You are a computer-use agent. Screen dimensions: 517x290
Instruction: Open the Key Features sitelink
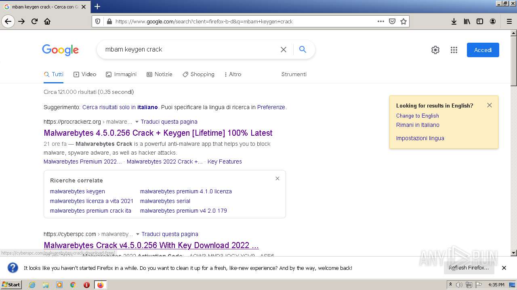pos(225,162)
